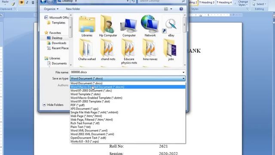This screenshot has width=275, height=155.
Task: Open Documents library in navigation pane
Action: click(57, 63)
